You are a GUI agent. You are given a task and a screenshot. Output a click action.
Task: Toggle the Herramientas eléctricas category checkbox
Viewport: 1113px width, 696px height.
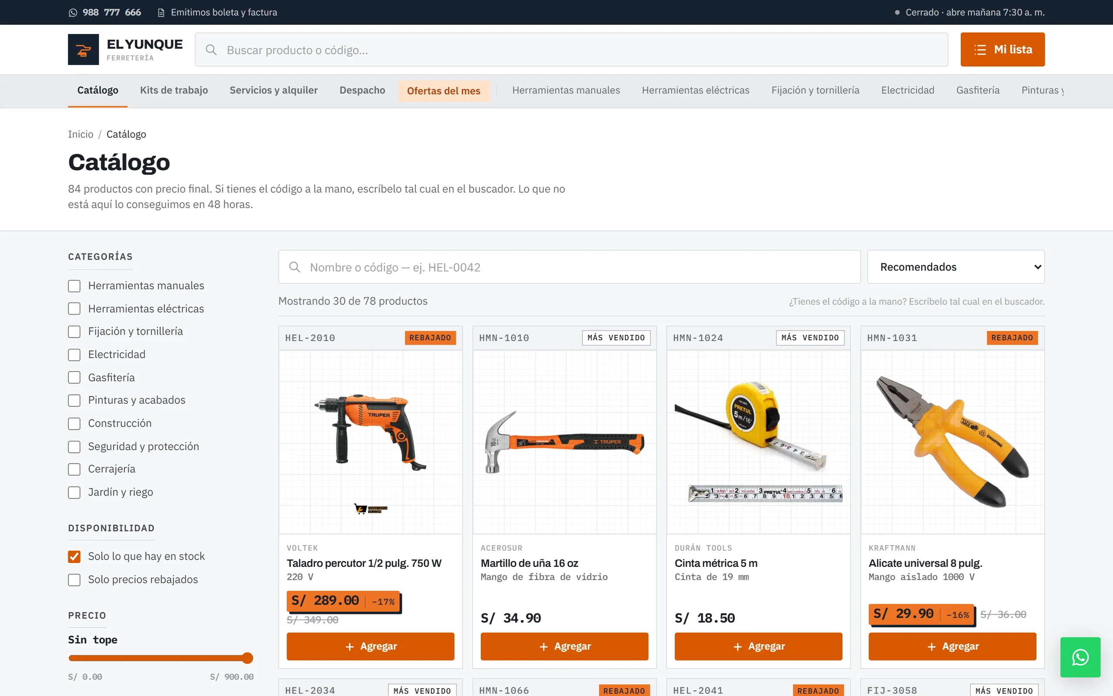pos(74,309)
